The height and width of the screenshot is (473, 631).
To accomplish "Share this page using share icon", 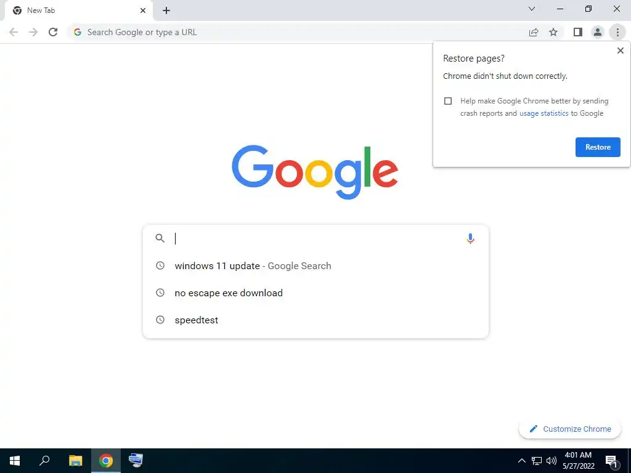I will click(x=534, y=32).
